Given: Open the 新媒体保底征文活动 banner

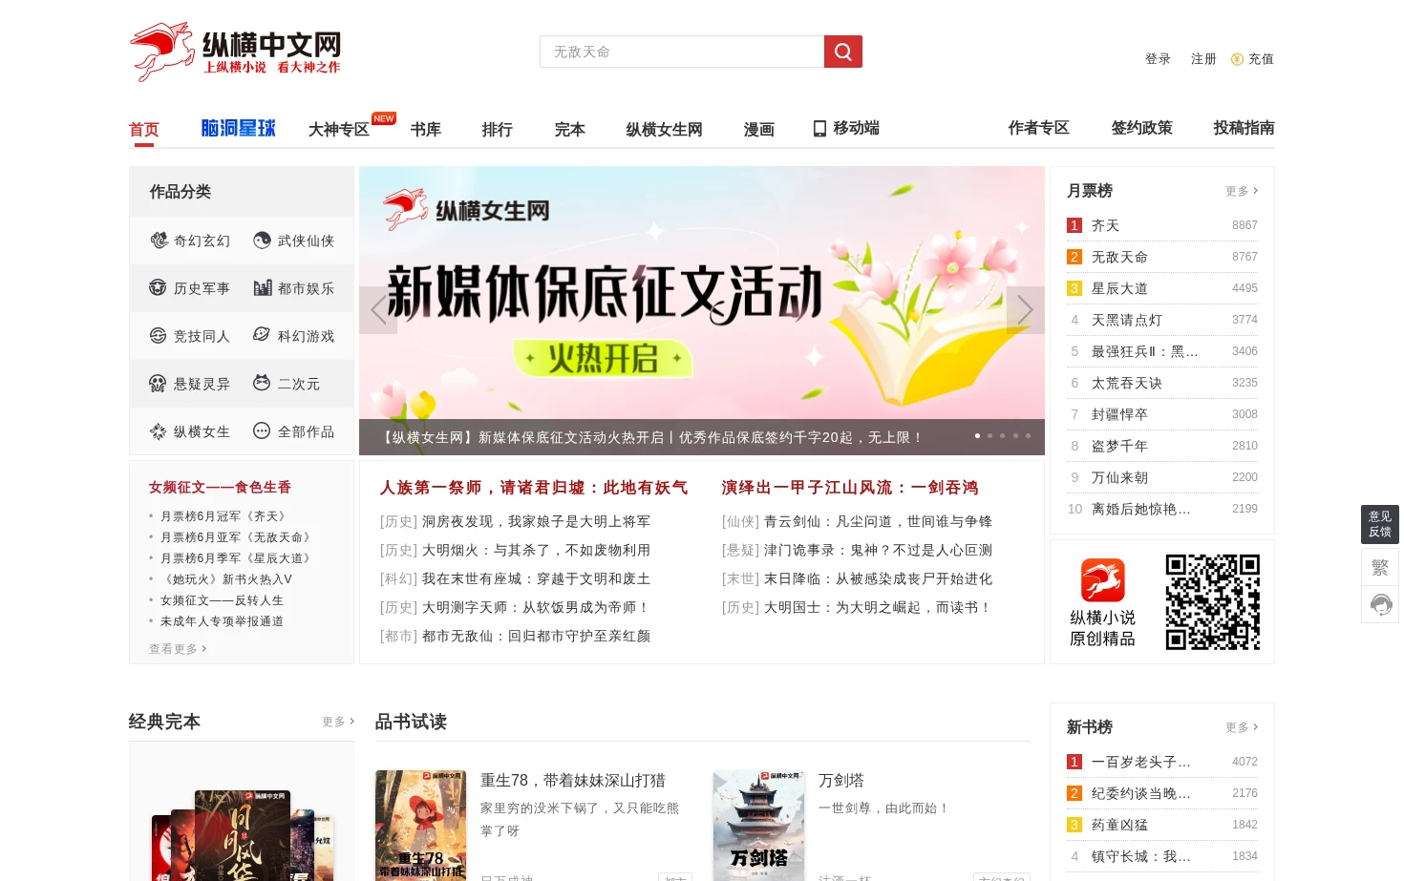Looking at the screenshot, I should (x=702, y=311).
